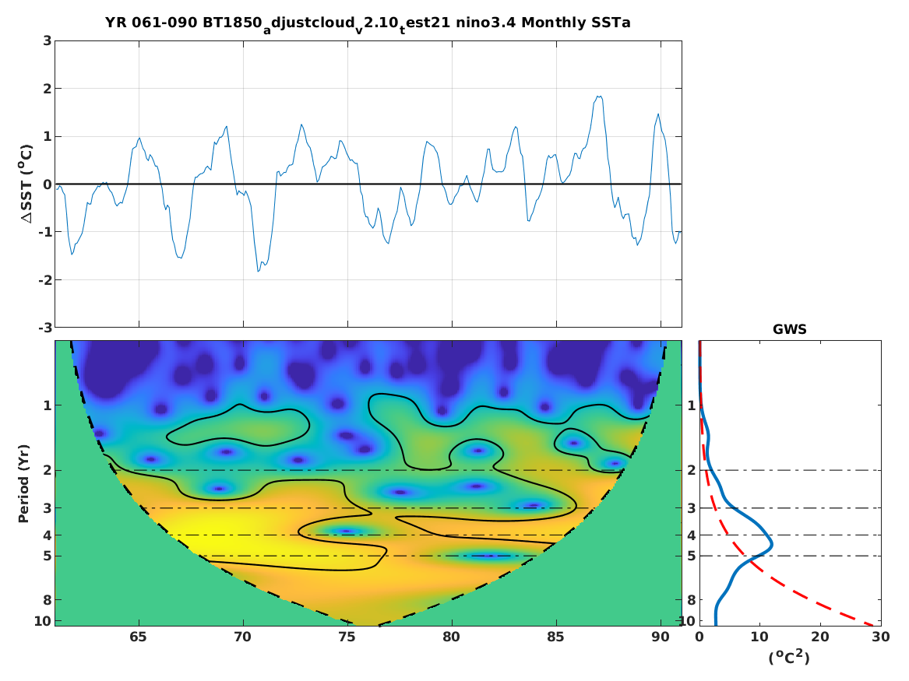Click the x-axis tick label '75' of wavelet plot
Viewport: 909px width, 681px height.
(x=347, y=637)
